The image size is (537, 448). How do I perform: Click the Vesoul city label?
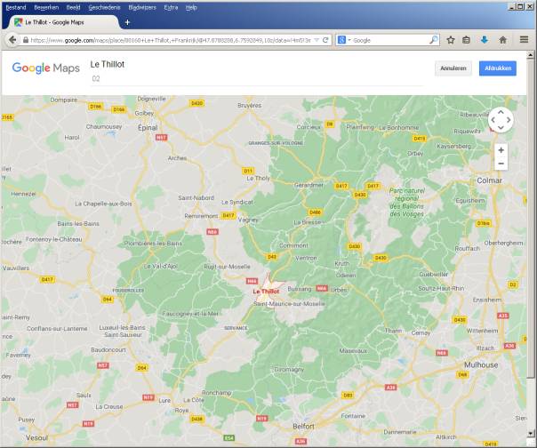(37, 437)
